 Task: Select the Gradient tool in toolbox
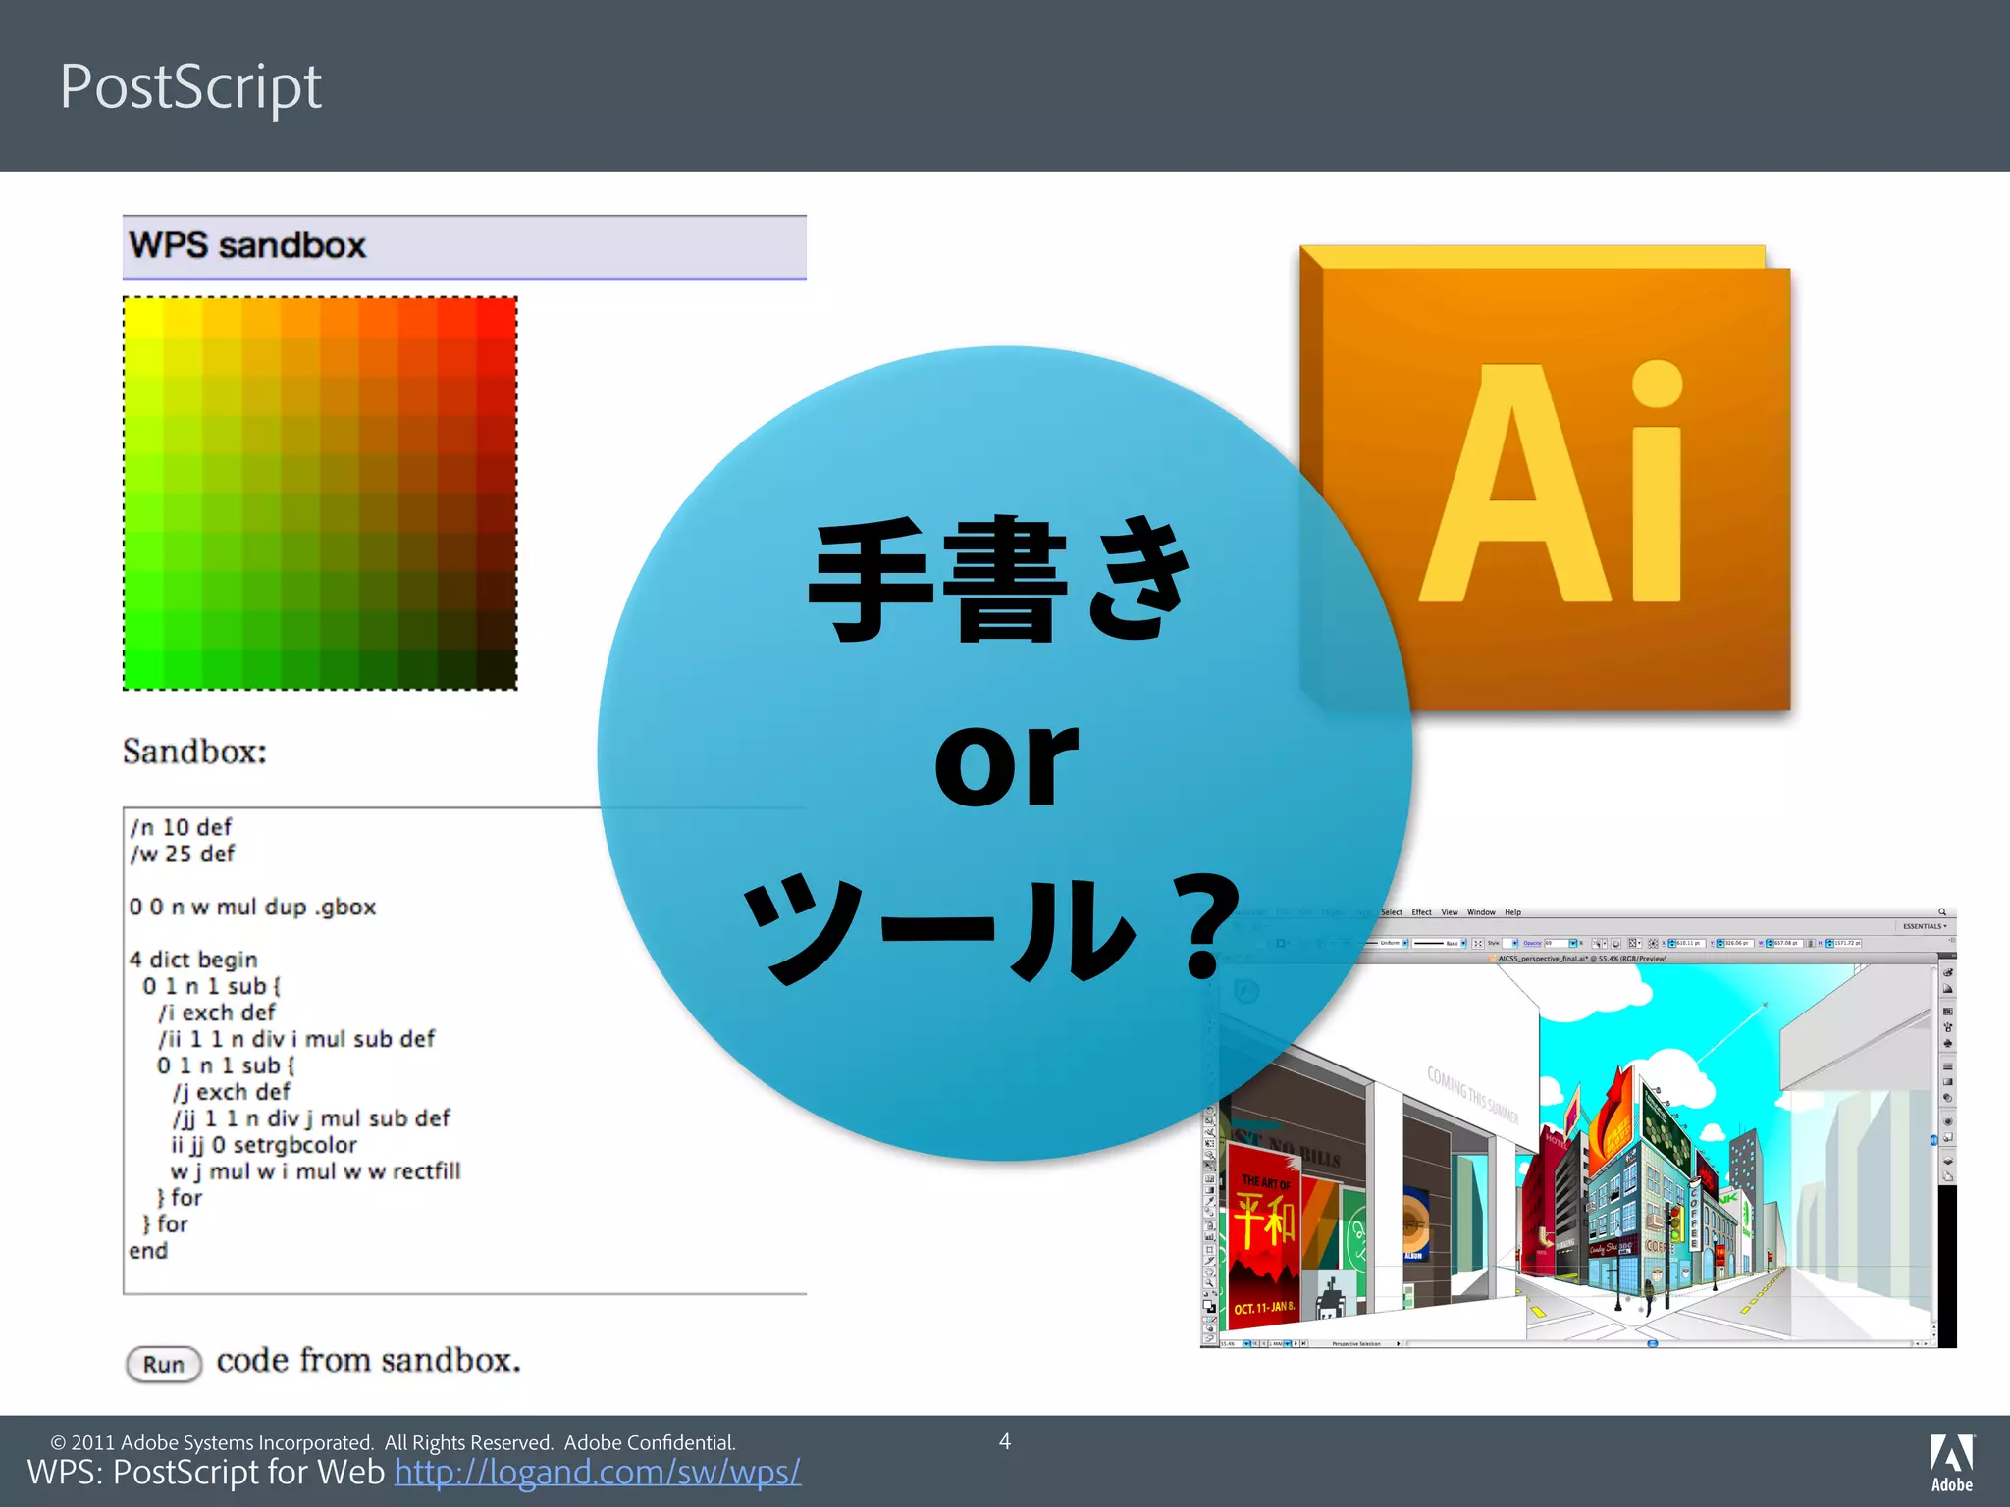(1210, 1189)
